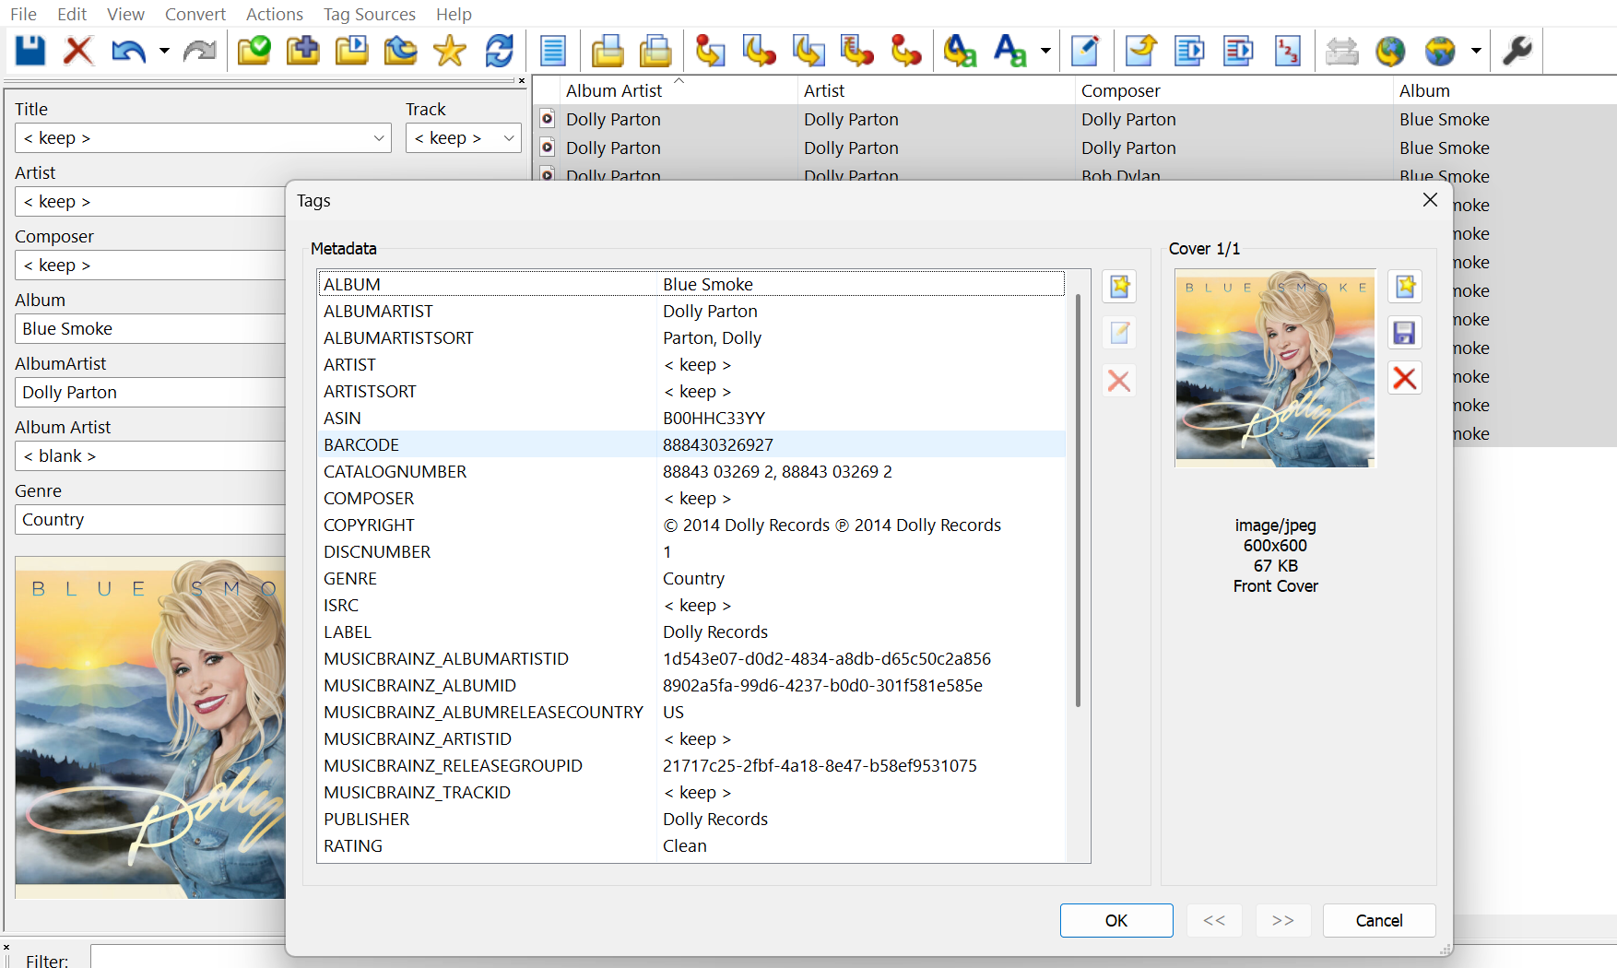Add a cover using the starred icon
The height and width of the screenshot is (968, 1617).
tap(1404, 287)
